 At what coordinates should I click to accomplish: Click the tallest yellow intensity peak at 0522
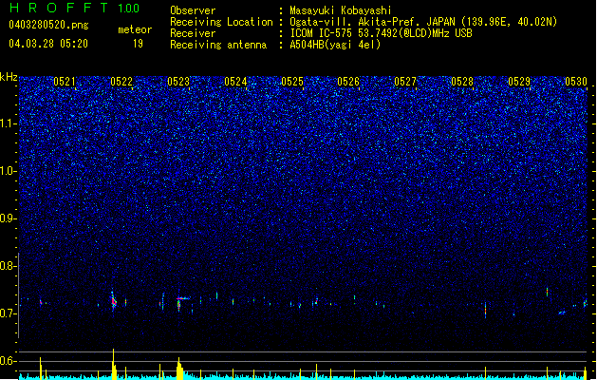click(113, 364)
